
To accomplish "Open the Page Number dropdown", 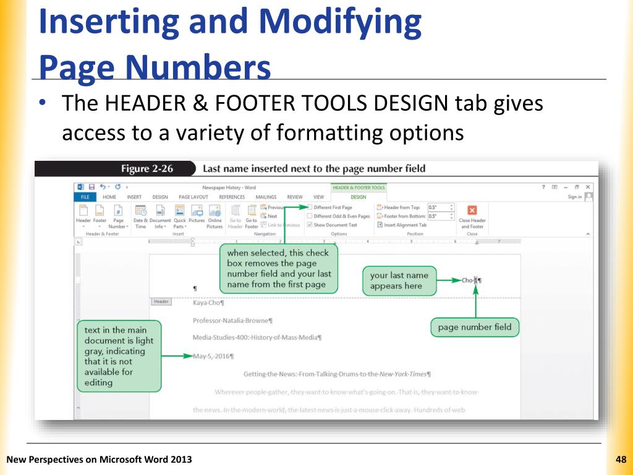I will [x=118, y=217].
